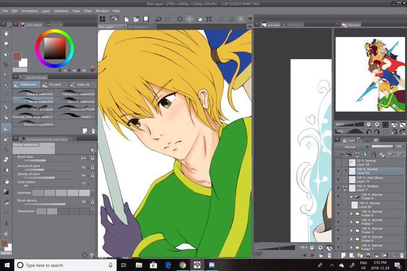Select the Watercolor brush sub tool

tap(75, 109)
